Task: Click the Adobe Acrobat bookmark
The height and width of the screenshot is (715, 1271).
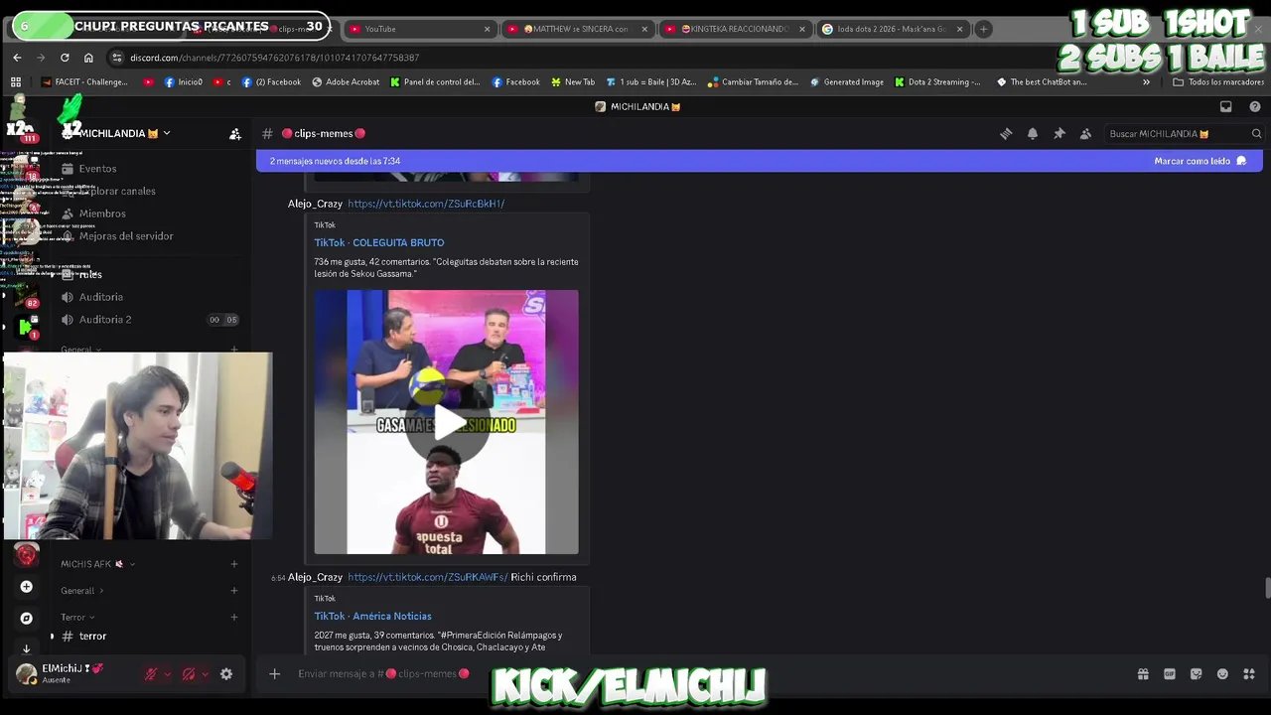Action: coord(346,82)
